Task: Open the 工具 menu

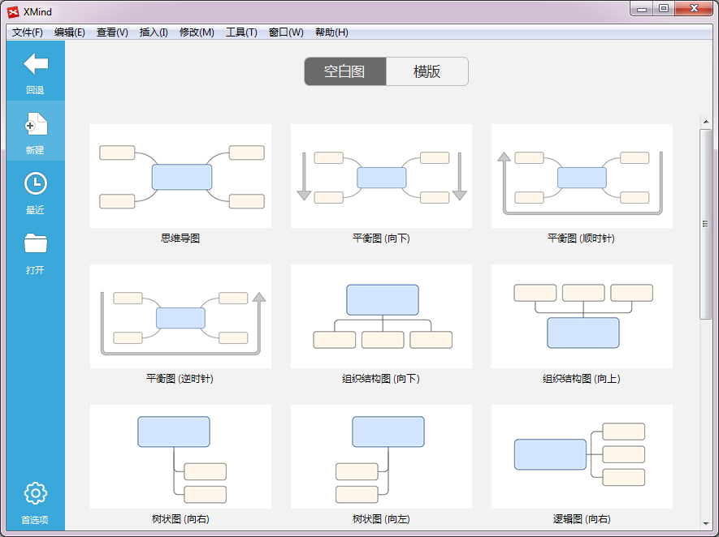Action: tap(241, 32)
